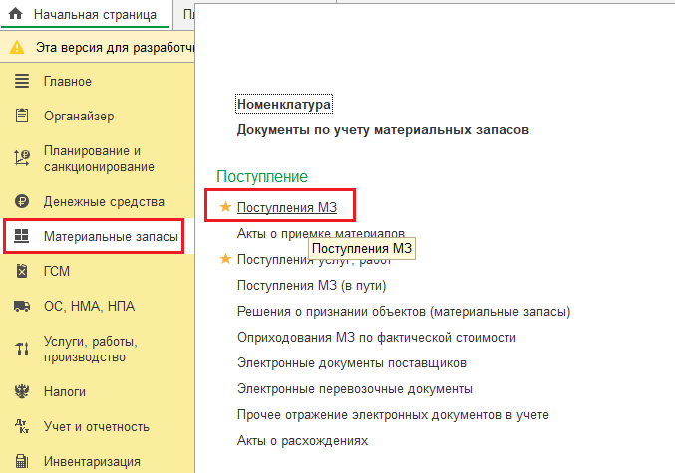
Task: Open Электронные документы поставщиков
Action: point(352,362)
